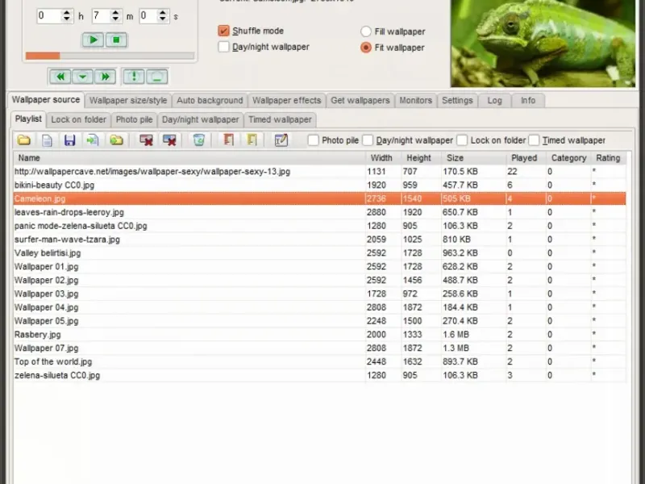Switch to the Wallpaper size/style tab
Screen dimensions: 645x484
click(128, 100)
